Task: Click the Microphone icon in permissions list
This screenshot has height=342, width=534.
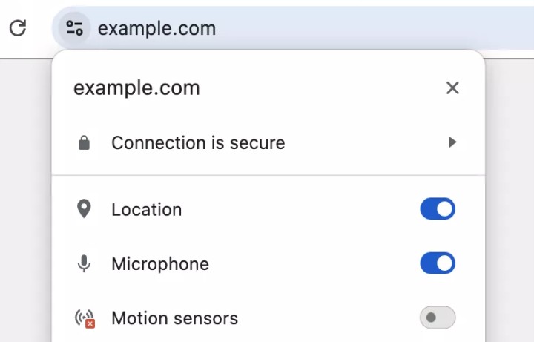Action: [x=84, y=263]
